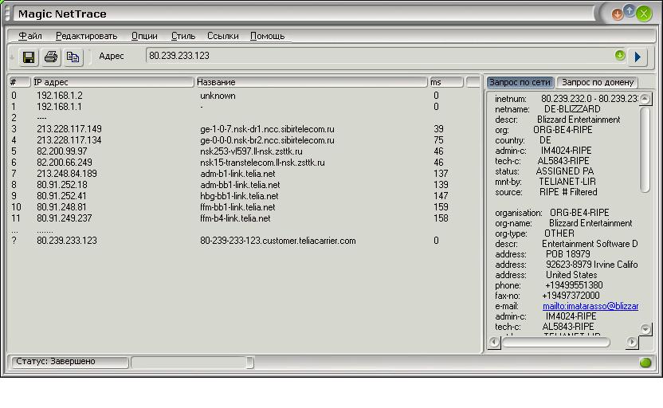Switch to Запрос по домену tab
Image resolution: width=663 pixels, height=408 pixels.
pyautogui.click(x=598, y=82)
